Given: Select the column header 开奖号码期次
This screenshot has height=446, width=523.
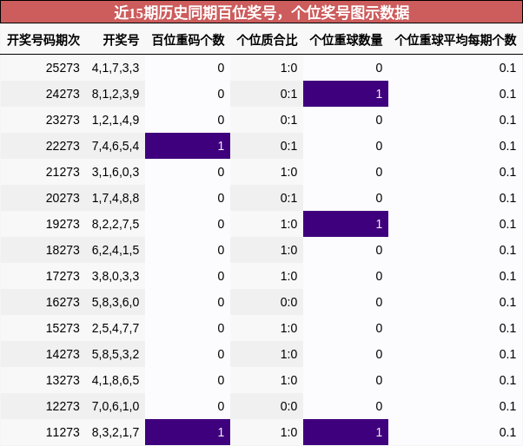Looking at the screenshot, I should (43, 40).
